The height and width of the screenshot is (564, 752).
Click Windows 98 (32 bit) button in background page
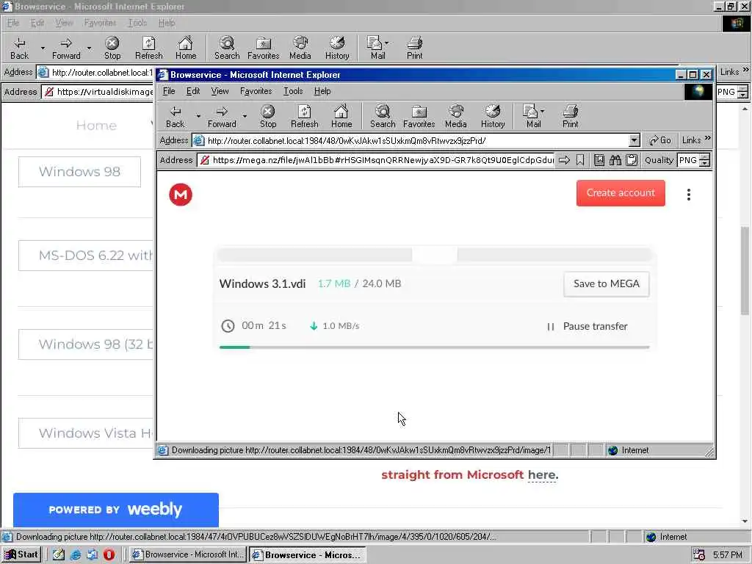[86, 344]
